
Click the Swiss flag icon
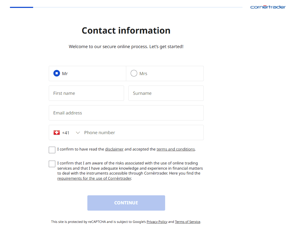[56, 132]
